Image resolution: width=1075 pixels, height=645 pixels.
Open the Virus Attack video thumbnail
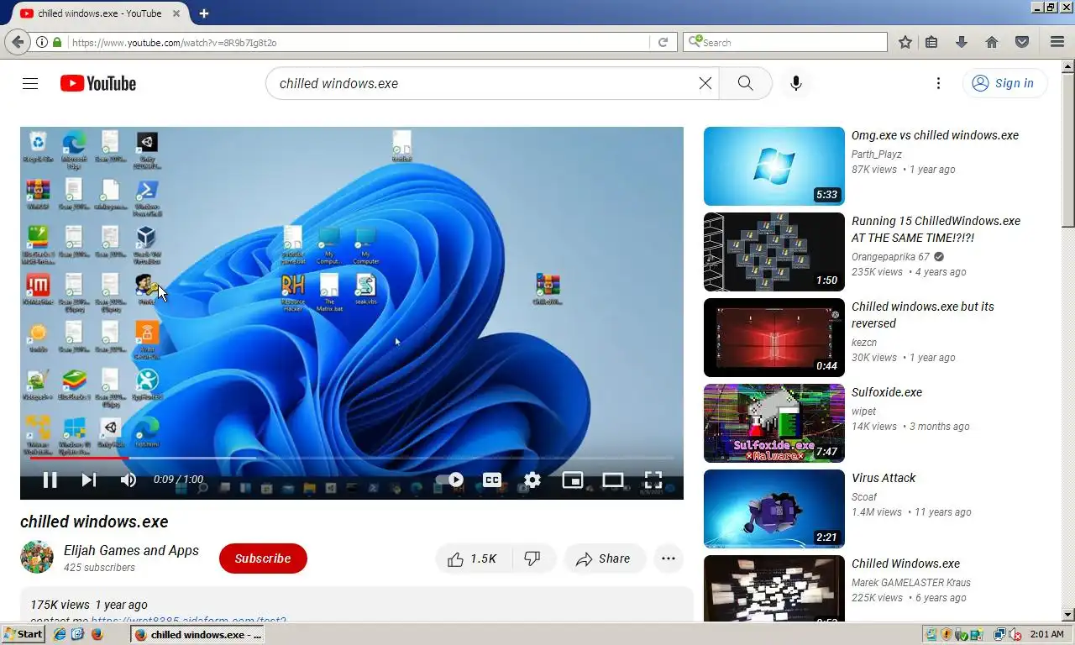point(773,509)
